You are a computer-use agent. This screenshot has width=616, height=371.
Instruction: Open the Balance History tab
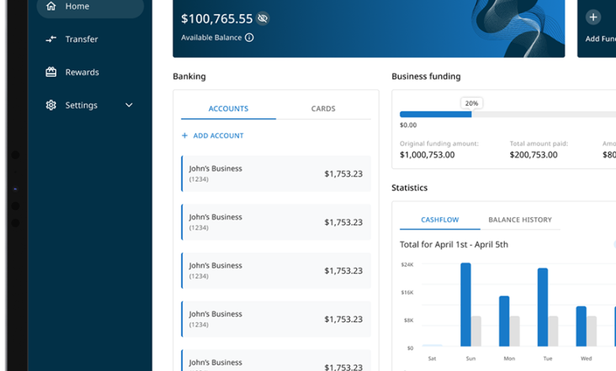pyautogui.click(x=520, y=219)
